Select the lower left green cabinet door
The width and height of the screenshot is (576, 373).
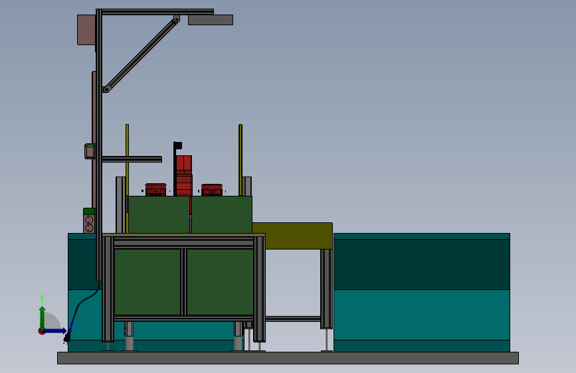(x=147, y=282)
